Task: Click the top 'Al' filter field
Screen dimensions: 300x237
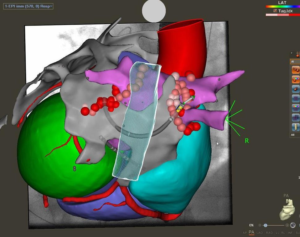Action: tap(295, 62)
